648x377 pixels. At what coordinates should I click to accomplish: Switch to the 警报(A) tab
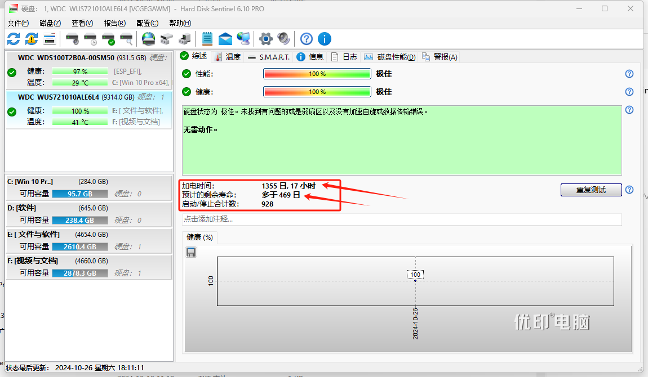point(440,57)
